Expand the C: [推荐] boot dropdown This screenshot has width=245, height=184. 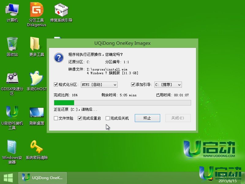click(168, 85)
